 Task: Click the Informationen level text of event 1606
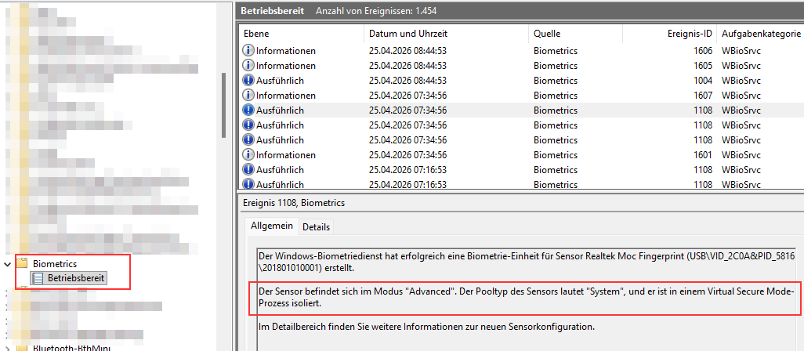click(x=286, y=51)
